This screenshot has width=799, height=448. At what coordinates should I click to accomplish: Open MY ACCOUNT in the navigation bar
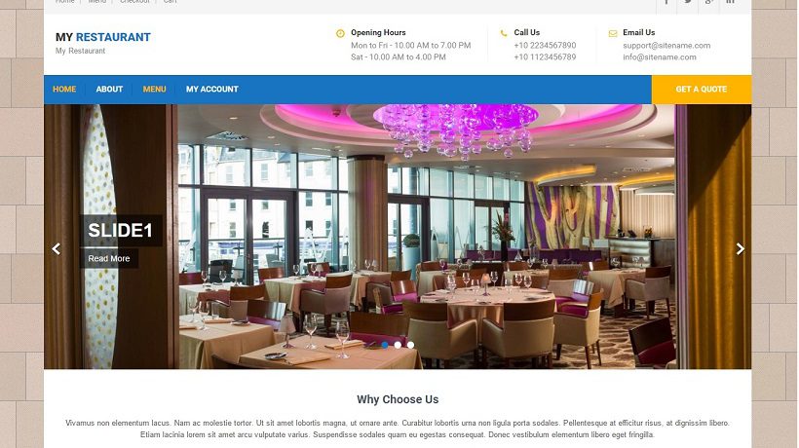pyautogui.click(x=212, y=89)
